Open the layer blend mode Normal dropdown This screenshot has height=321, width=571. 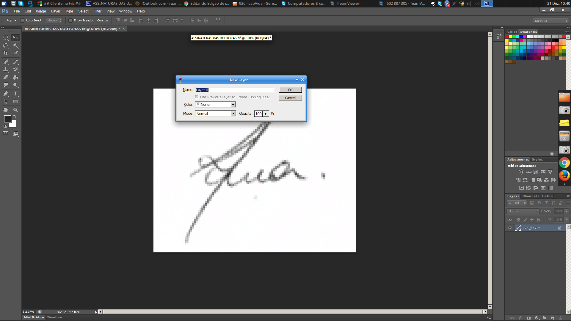pyautogui.click(x=523, y=211)
